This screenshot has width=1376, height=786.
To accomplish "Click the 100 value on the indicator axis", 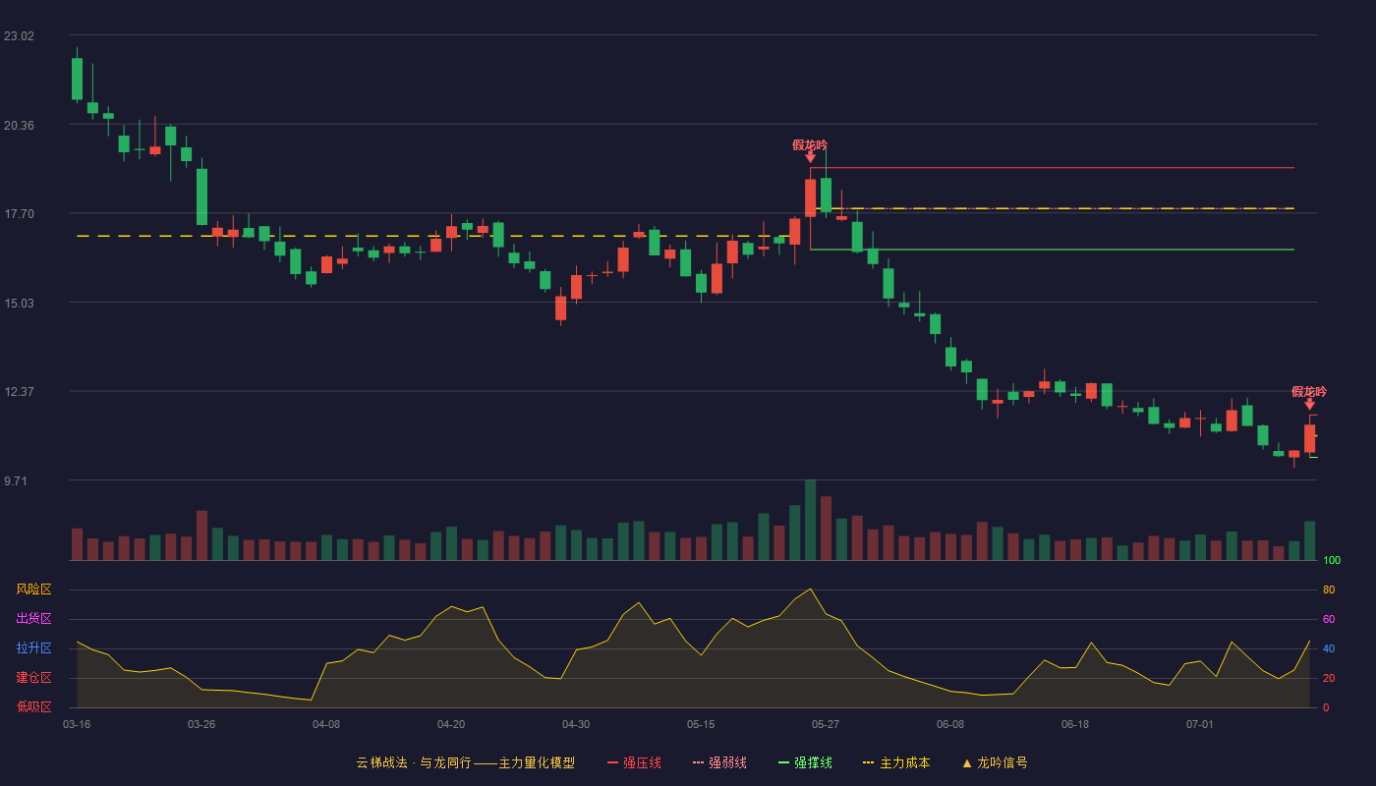I will pos(1332,560).
